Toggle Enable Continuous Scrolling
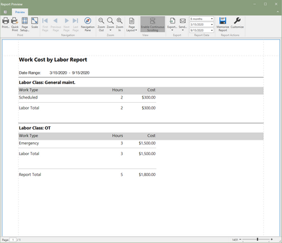282x243 pixels. [152, 24]
